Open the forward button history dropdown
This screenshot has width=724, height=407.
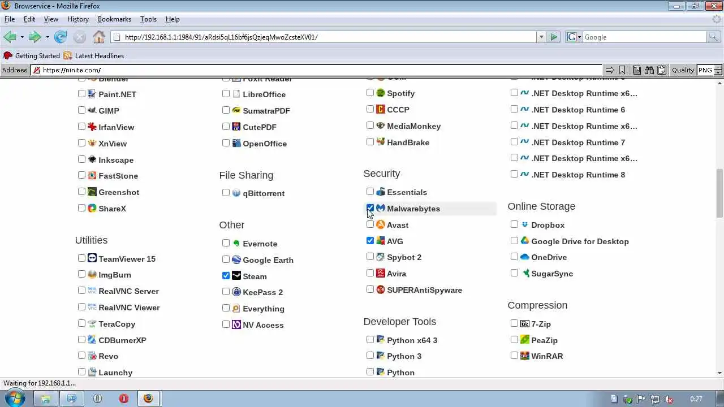48,37
